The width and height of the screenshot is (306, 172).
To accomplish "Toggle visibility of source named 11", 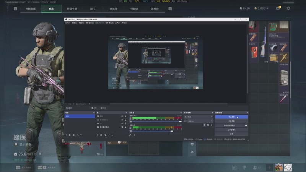I will coord(122,123).
